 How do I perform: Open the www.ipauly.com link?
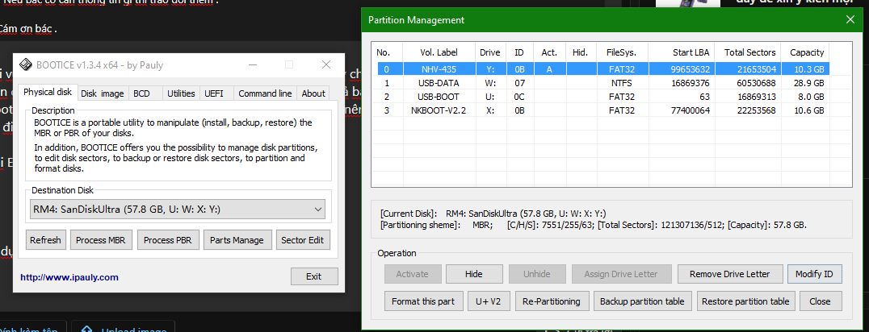pyautogui.click(x=69, y=277)
